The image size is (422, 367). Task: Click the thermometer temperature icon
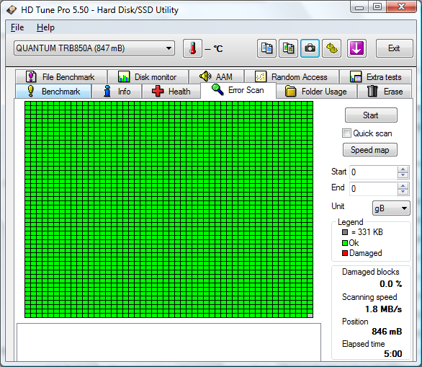pos(192,48)
